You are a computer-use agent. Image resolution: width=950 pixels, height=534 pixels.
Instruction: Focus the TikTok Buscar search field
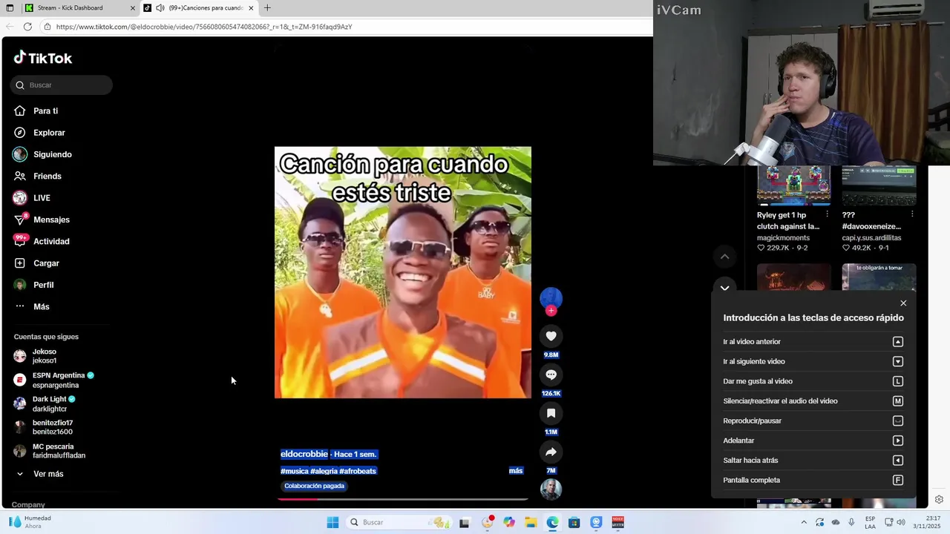click(62, 85)
